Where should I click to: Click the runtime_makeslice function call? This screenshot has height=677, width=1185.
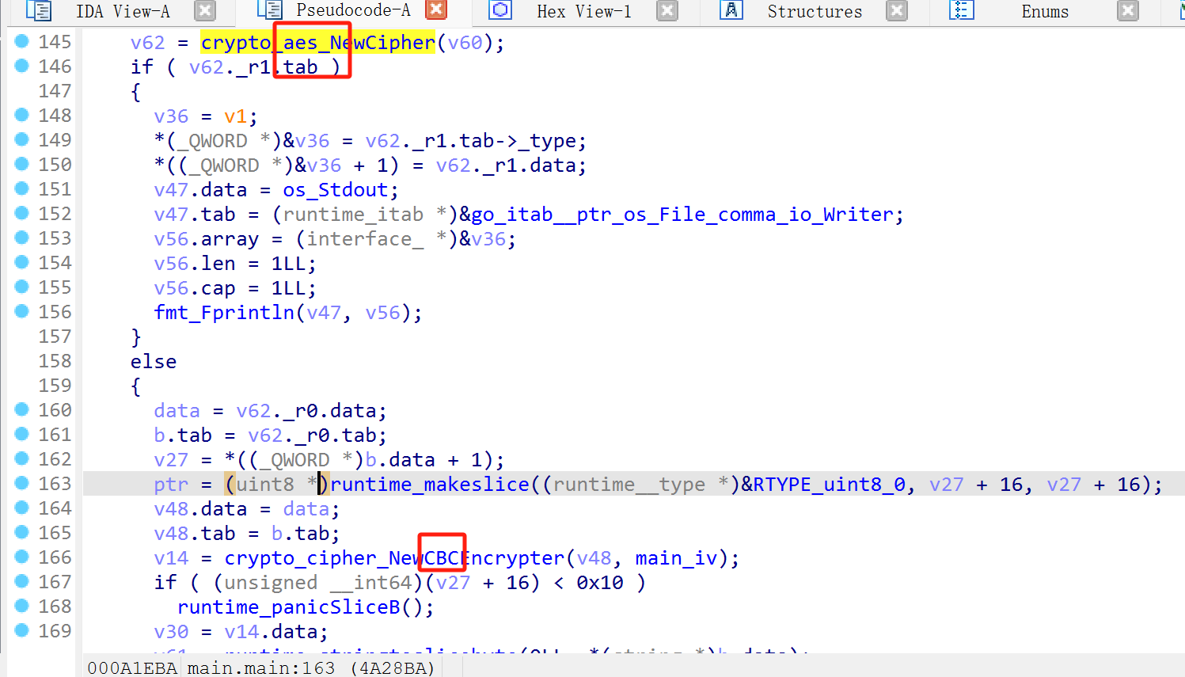tap(430, 485)
